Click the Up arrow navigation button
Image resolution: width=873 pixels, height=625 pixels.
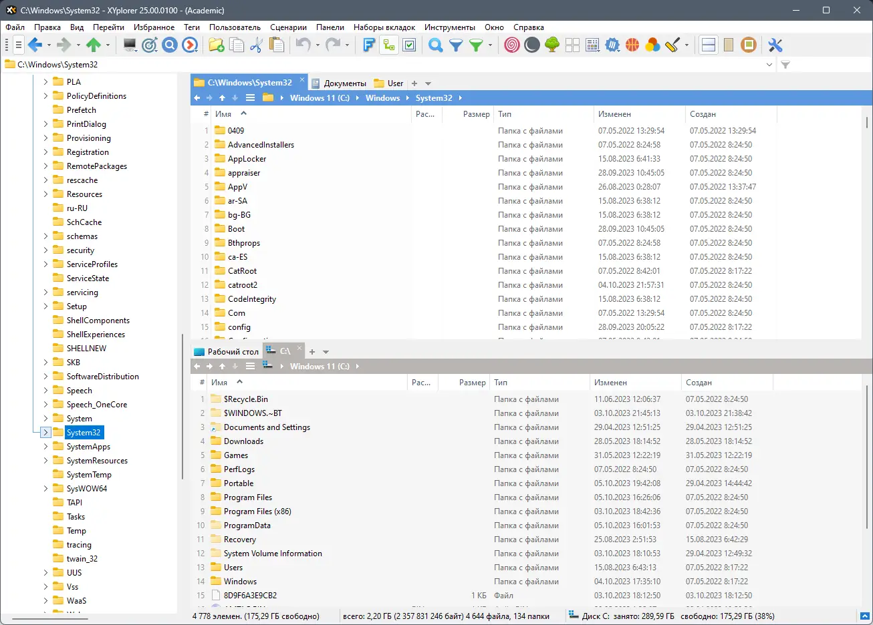point(223,97)
